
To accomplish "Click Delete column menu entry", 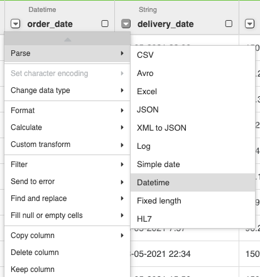I will [x=67, y=253].
